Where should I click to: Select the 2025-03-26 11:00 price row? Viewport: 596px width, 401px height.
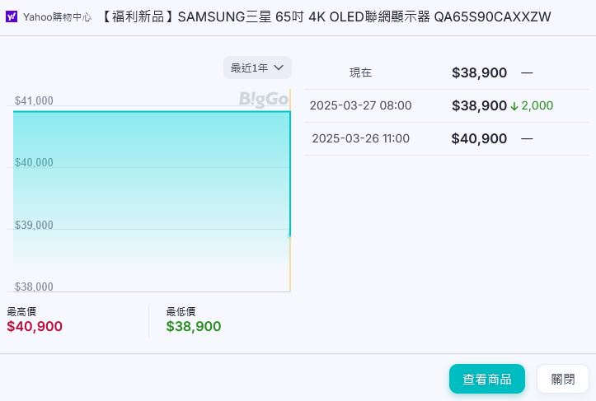coord(446,138)
